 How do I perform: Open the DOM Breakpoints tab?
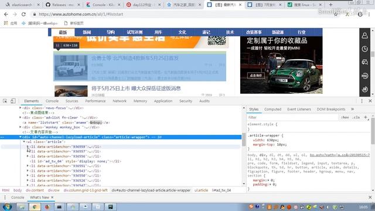tap(331, 109)
